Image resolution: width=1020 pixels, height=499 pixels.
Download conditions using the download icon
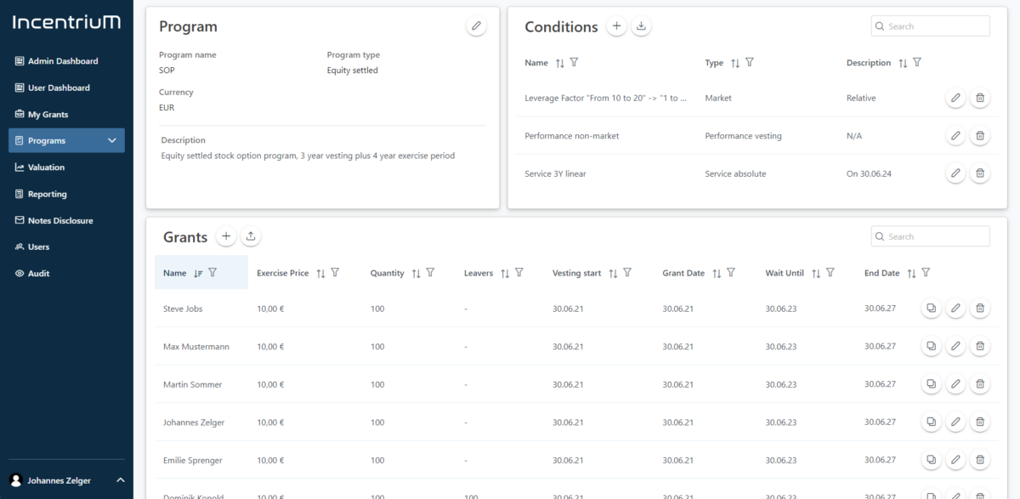pyautogui.click(x=642, y=26)
